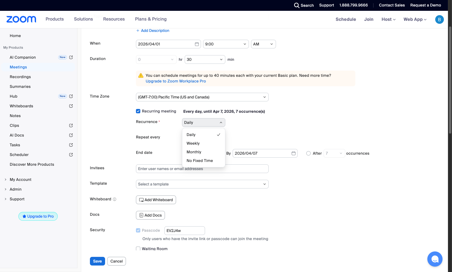Save the meeting
This screenshot has width=452, height=272.
97,261
